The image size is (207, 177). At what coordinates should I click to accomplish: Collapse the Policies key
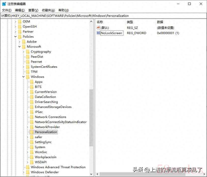pos(16,37)
